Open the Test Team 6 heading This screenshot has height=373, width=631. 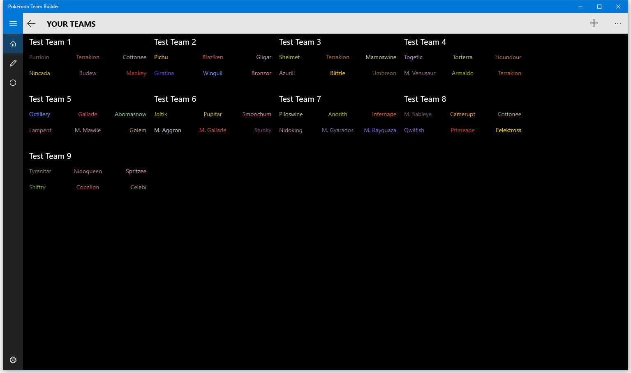click(x=175, y=99)
